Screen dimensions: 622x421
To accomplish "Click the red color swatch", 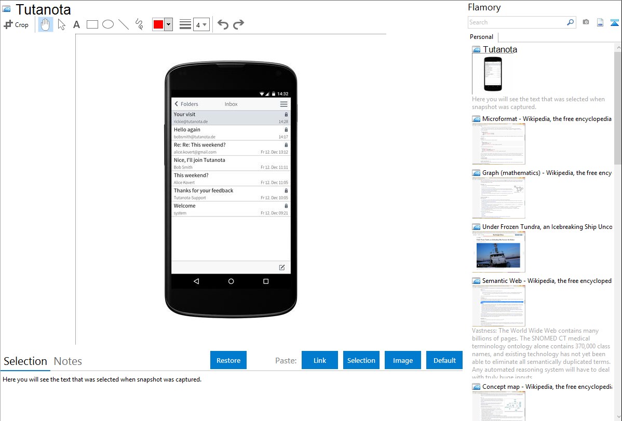I will pos(158,24).
